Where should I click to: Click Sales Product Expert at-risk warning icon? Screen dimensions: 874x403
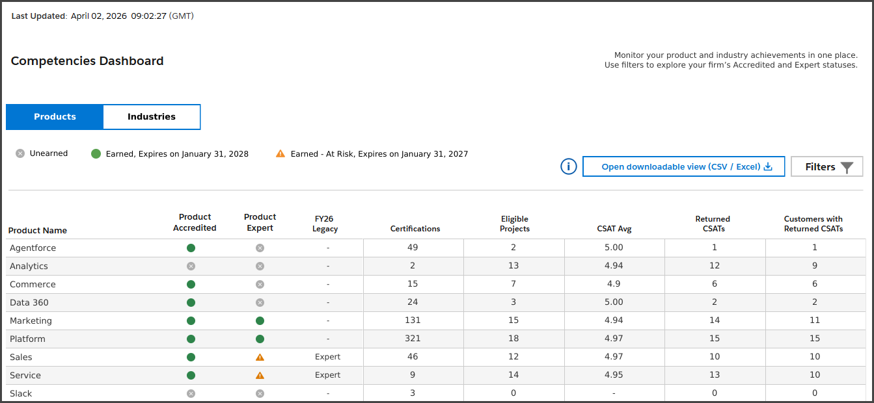260,357
